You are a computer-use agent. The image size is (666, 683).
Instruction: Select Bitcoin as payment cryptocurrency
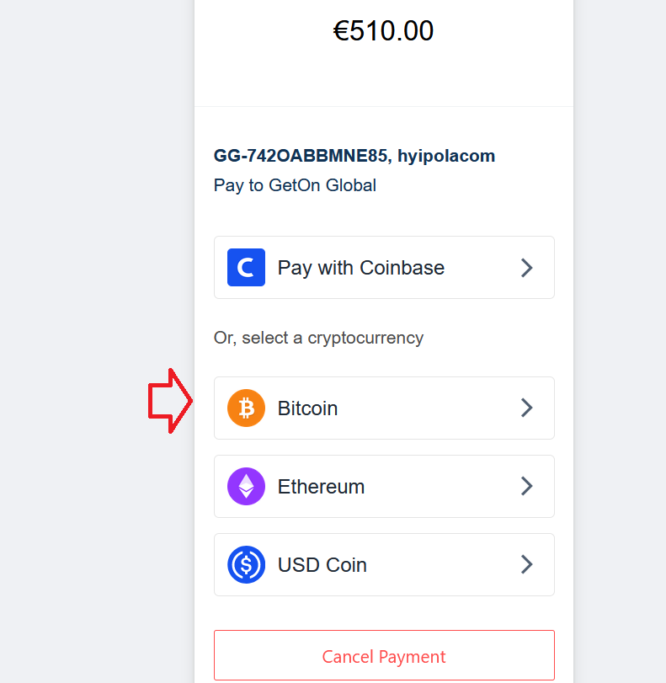coord(384,408)
